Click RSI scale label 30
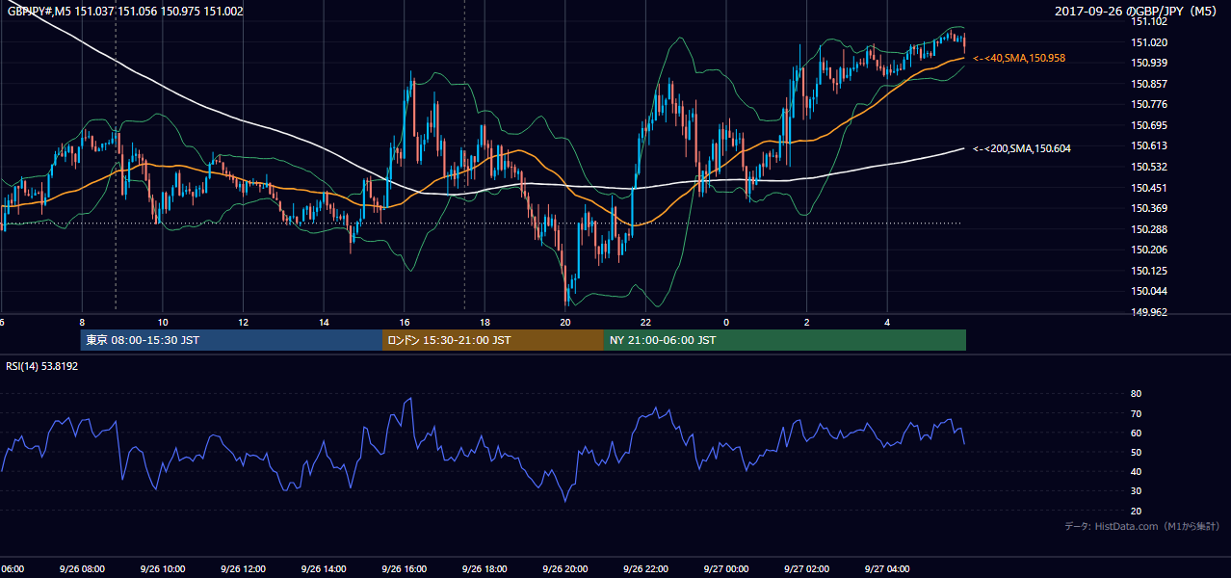The image size is (1231, 578). coord(1136,491)
